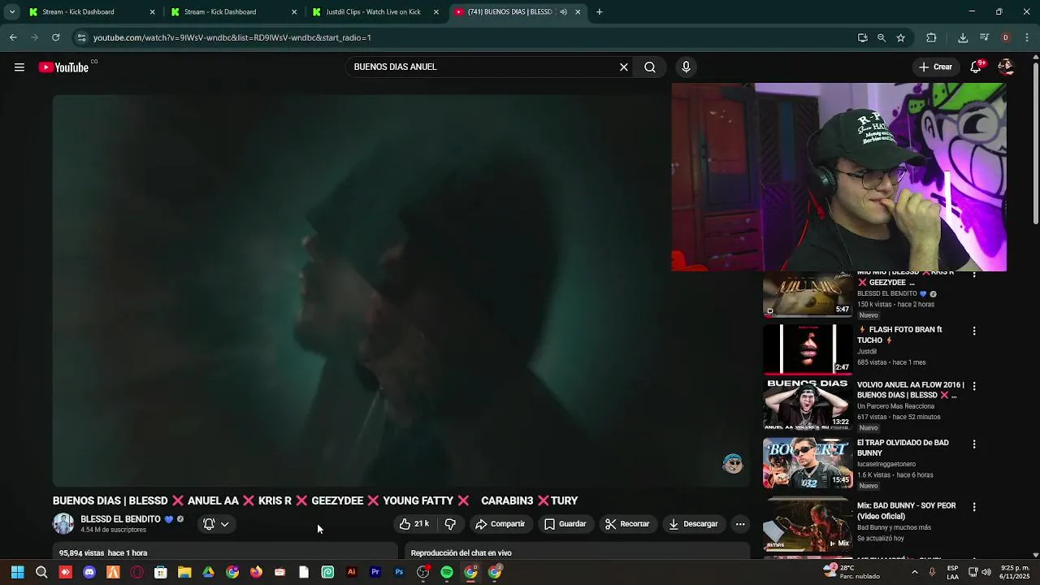Viewport: 1040px width, 585px height.
Task: Open options for VOLVIO ANUEL AA FLOW video
Action: (974, 386)
